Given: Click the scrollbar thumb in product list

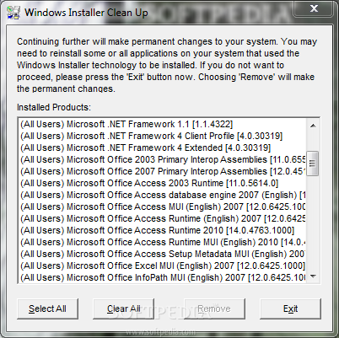Looking at the screenshot, I should [x=313, y=164].
